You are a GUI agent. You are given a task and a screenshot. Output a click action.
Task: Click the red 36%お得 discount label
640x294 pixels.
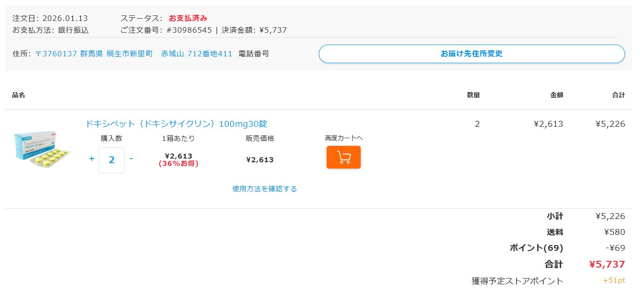coord(178,164)
